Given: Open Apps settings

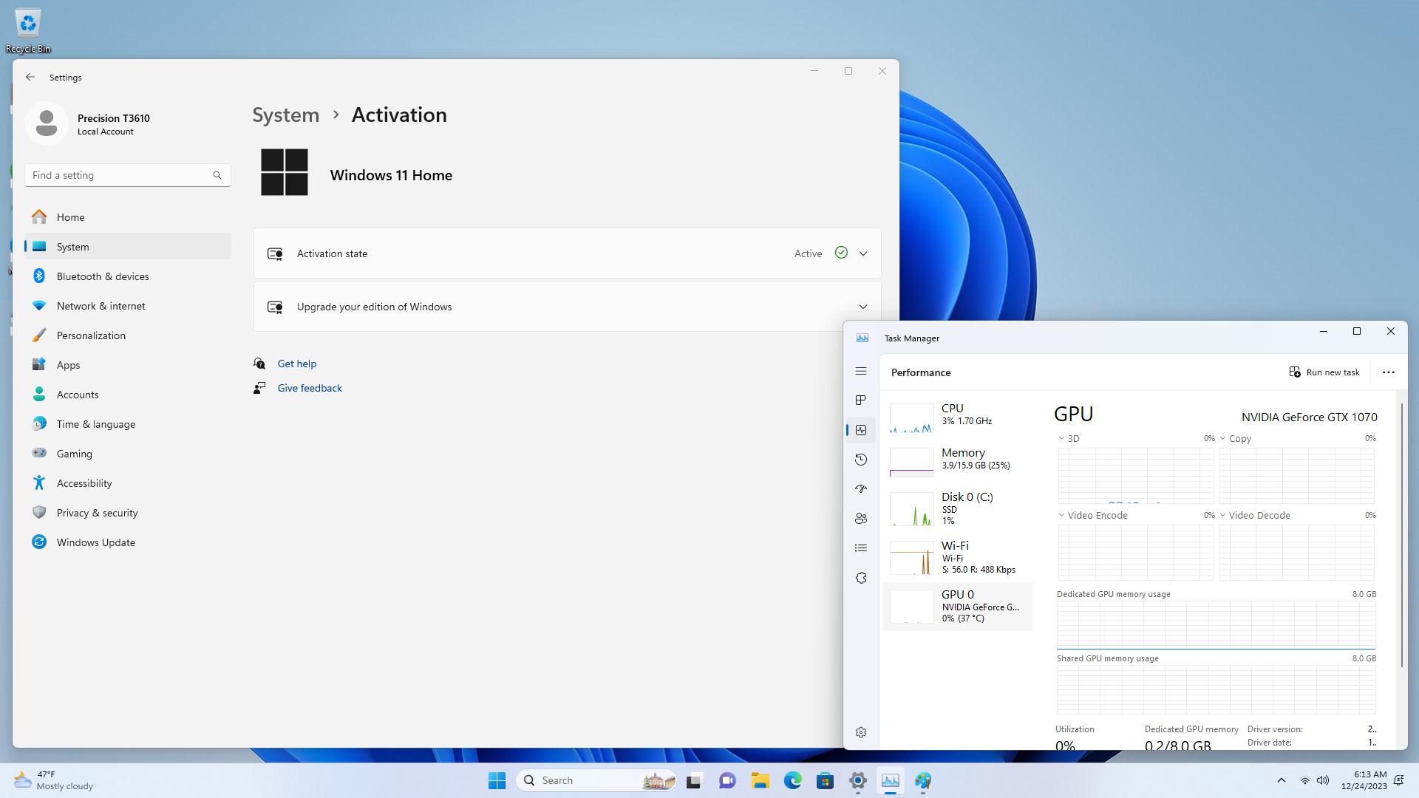Looking at the screenshot, I should tap(128, 365).
